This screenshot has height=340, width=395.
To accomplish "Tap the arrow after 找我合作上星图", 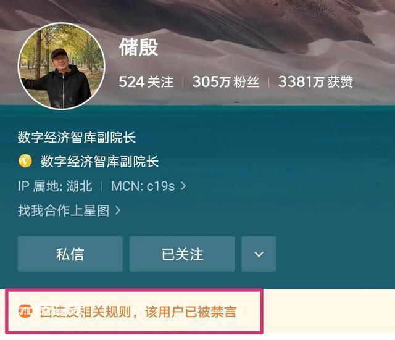I will pyautogui.click(x=117, y=210).
